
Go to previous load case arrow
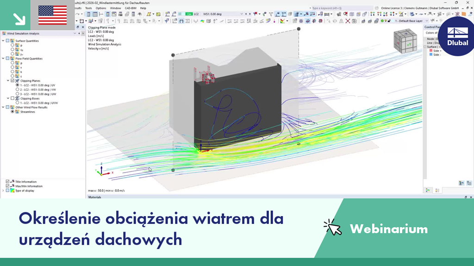click(246, 14)
